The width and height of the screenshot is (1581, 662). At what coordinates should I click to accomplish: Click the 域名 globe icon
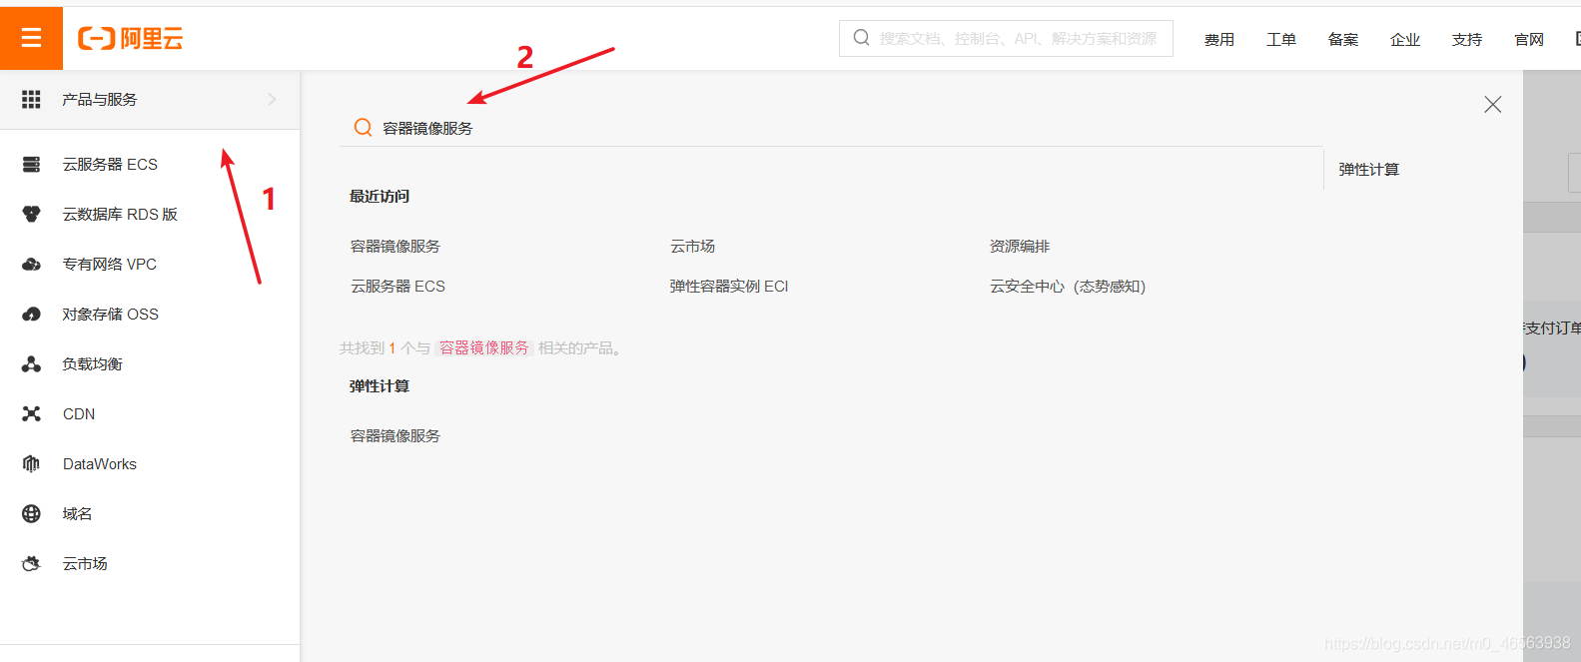click(31, 513)
